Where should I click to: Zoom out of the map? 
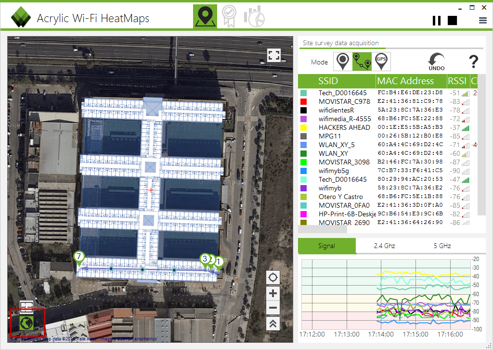pyautogui.click(x=273, y=308)
